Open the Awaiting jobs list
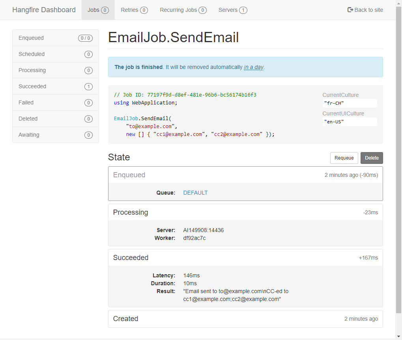The image size is (402, 340). [x=29, y=135]
